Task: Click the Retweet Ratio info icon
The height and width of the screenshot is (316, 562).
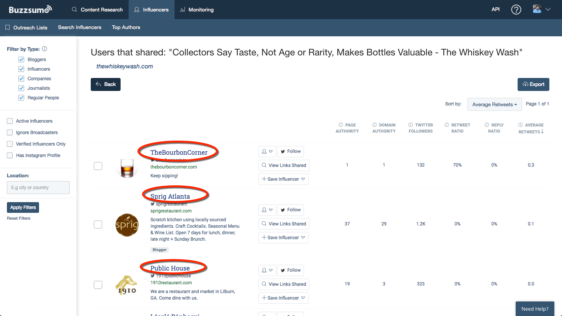Action: (447, 125)
